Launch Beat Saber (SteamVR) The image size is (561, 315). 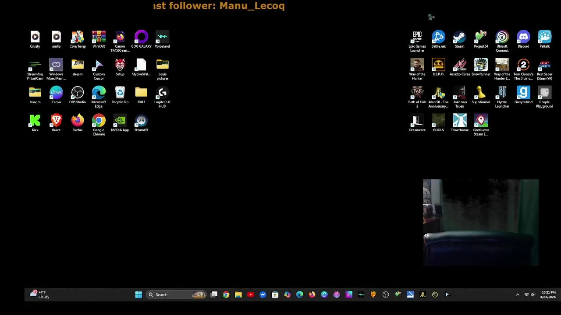click(x=544, y=69)
